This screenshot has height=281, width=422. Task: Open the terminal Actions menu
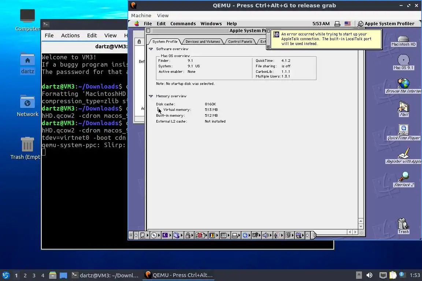click(x=70, y=35)
